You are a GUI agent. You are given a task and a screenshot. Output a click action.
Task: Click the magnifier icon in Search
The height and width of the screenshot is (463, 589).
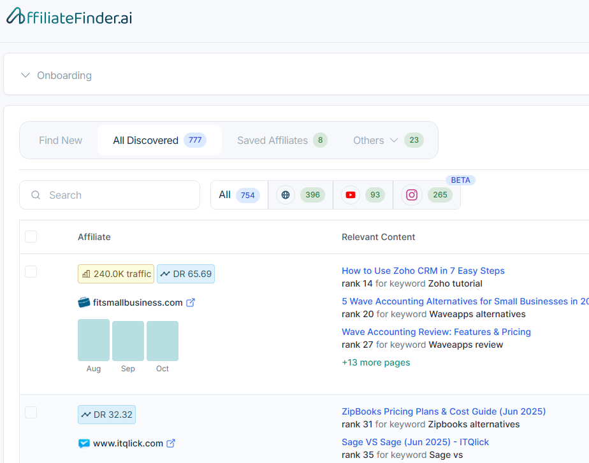point(36,195)
